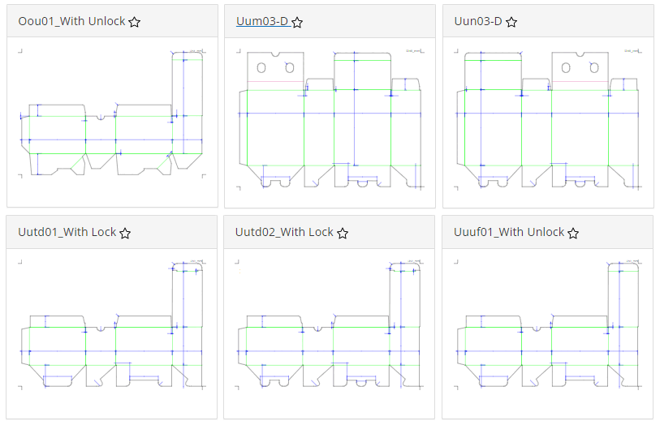The height and width of the screenshot is (425, 660).
Task: Toggle favorite star for Uutd01_With Lock
Action: (x=125, y=233)
